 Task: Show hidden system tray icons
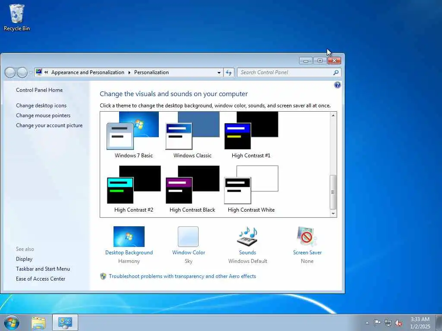367,323
